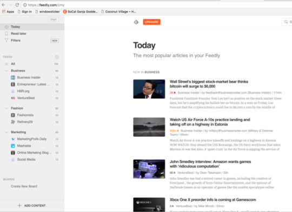Click the Unpin sidebar button
The height and width of the screenshot is (212, 292).
54,19
